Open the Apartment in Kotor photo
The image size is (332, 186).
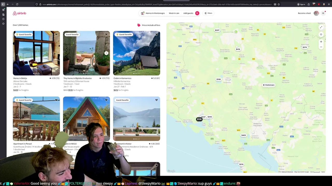click(136, 119)
